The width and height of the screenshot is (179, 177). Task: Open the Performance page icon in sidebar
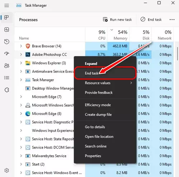point(7,30)
